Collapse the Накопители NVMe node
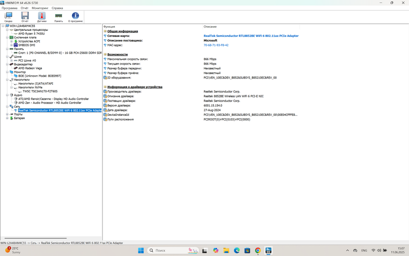Viewport: 409px width, 256px height. click(12, 87)
